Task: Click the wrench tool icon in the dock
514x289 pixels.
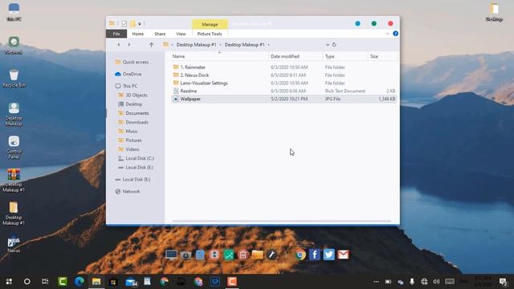Action: 271,254
